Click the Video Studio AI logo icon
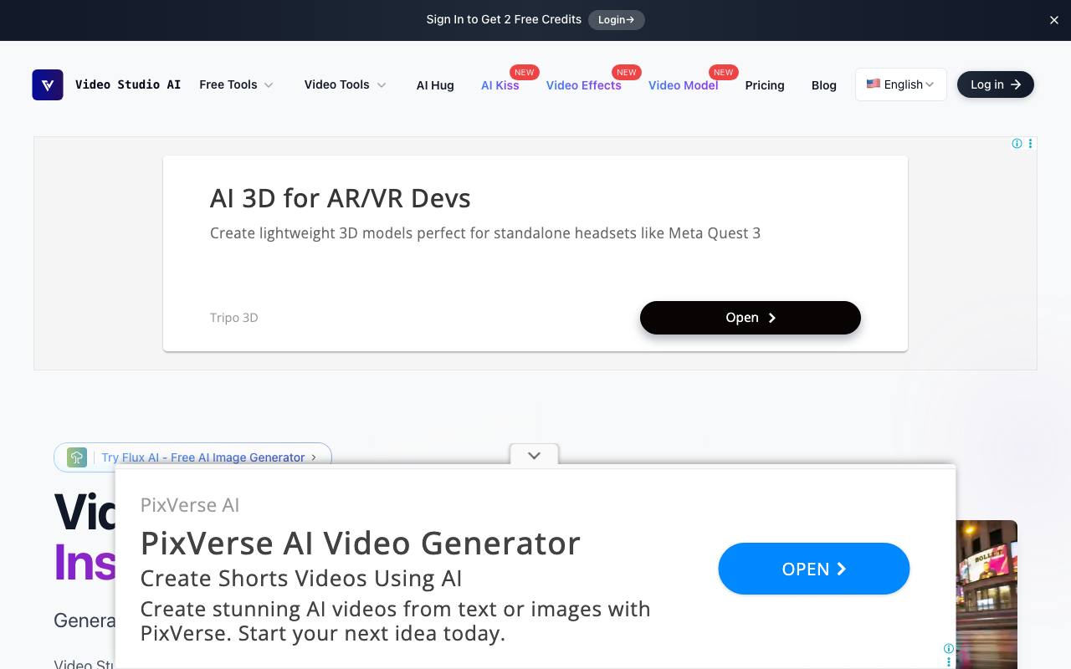1071x669 pixels. (48, 84)
